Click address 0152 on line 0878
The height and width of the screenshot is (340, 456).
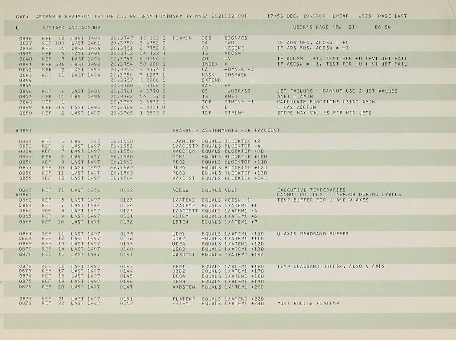(x=126, y=303)
